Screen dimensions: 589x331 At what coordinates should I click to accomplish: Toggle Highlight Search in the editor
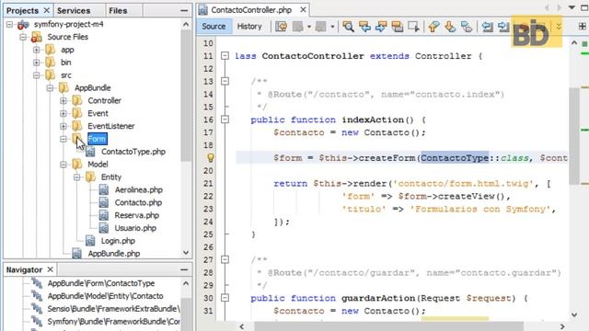click(398, 27)
